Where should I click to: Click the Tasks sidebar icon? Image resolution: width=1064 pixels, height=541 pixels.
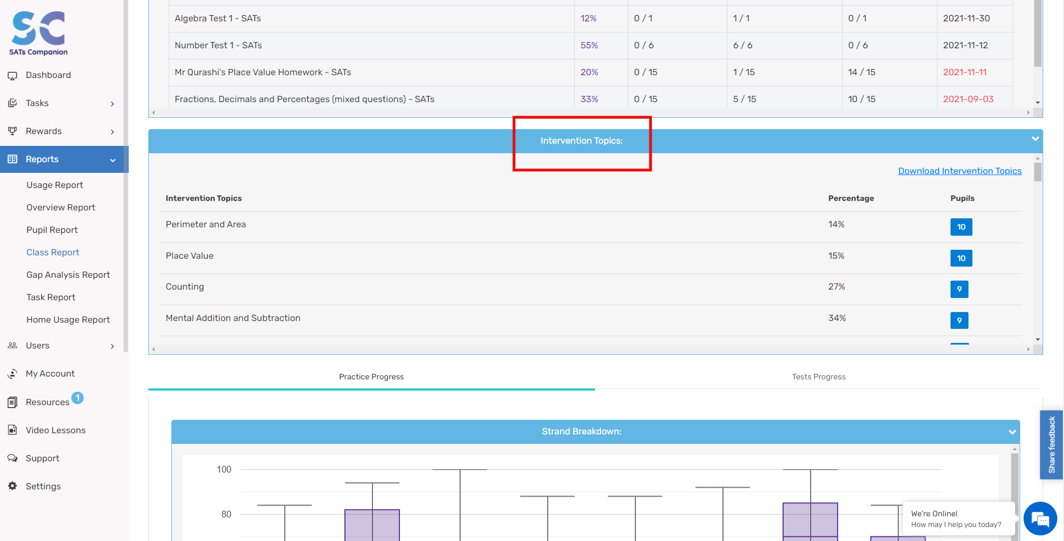point(12,103)
